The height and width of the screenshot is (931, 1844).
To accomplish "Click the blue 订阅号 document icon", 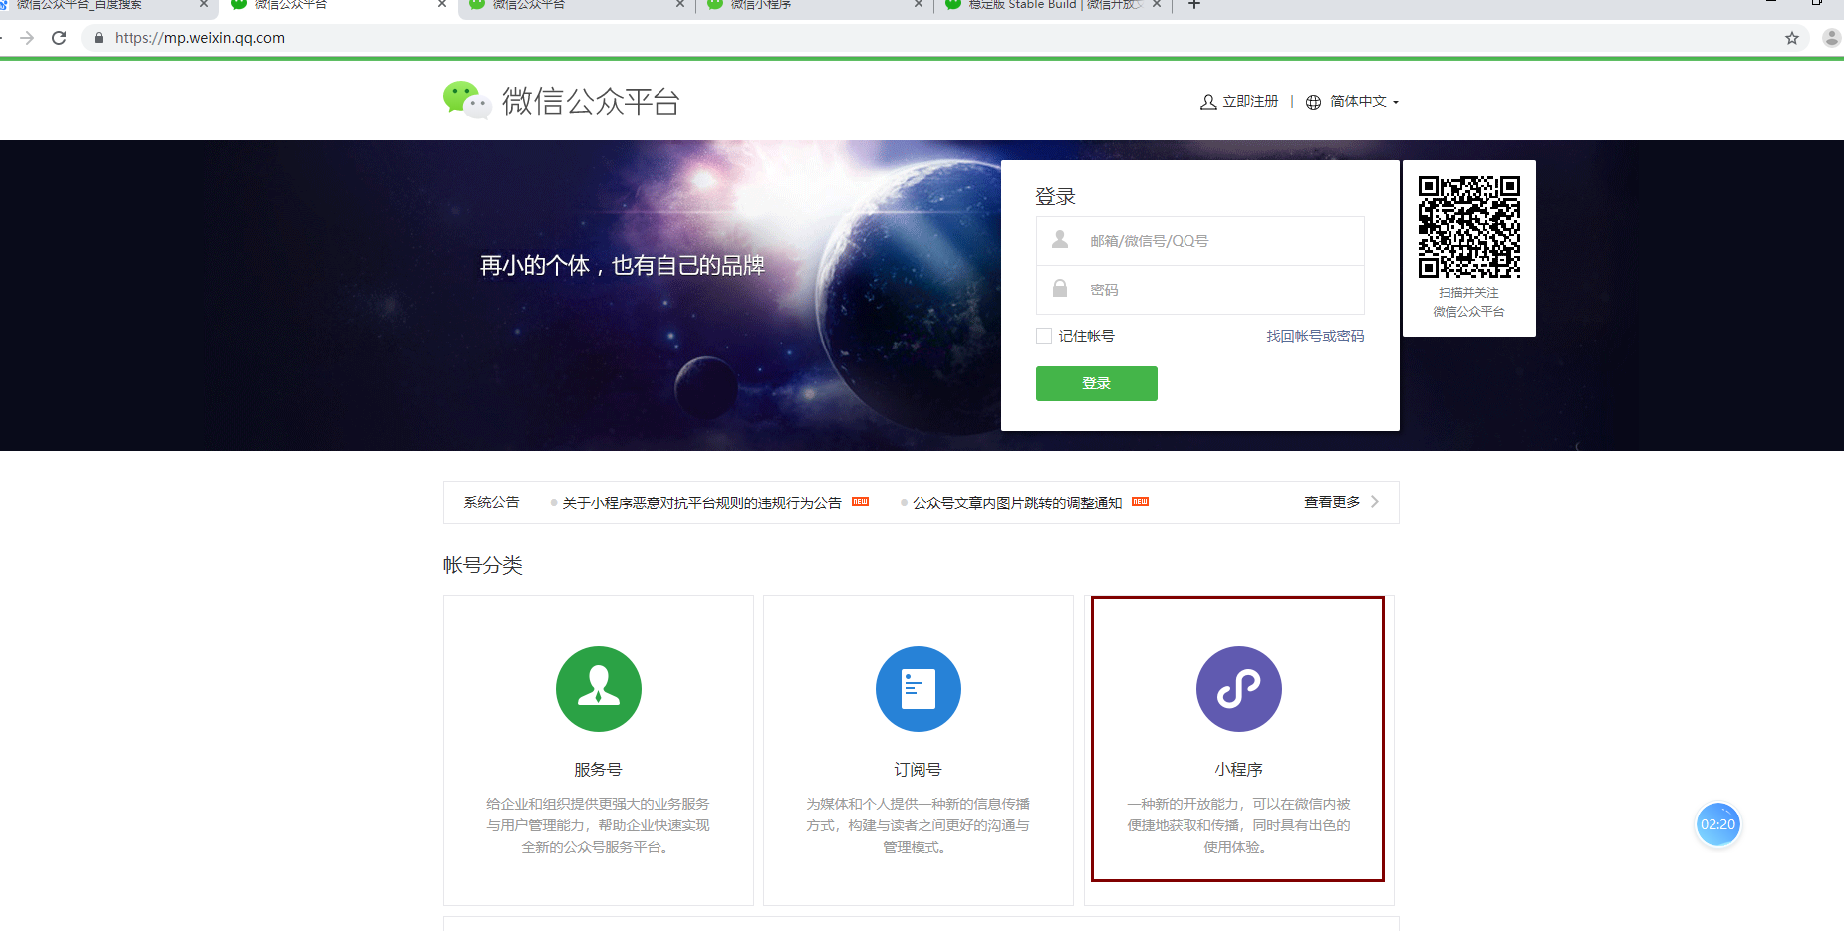I will pyautogui.click(x=919, y=689).
